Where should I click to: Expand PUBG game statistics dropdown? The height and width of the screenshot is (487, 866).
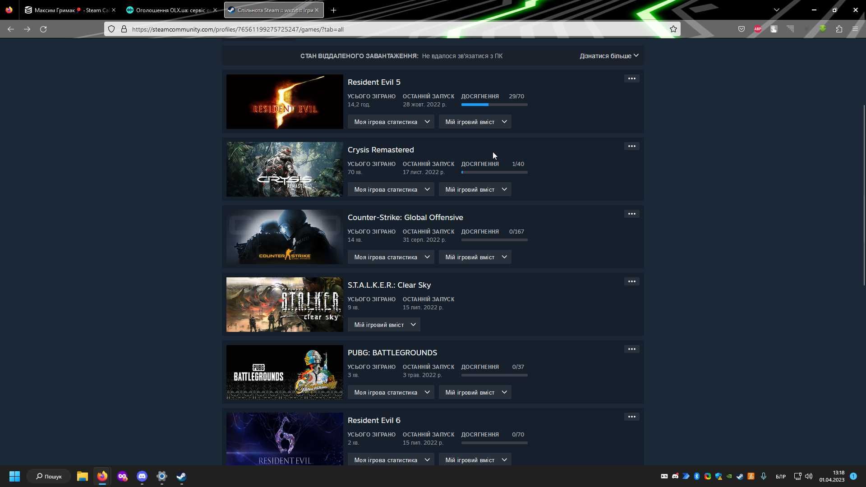391,392
